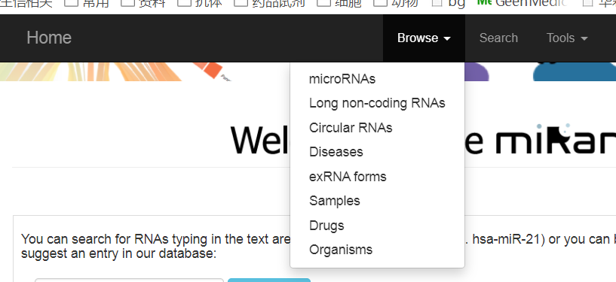The width and height of the screenshot is (616, 282).
Task: Open the 常用 bookmark folder
Action: (x=86, y=3)
